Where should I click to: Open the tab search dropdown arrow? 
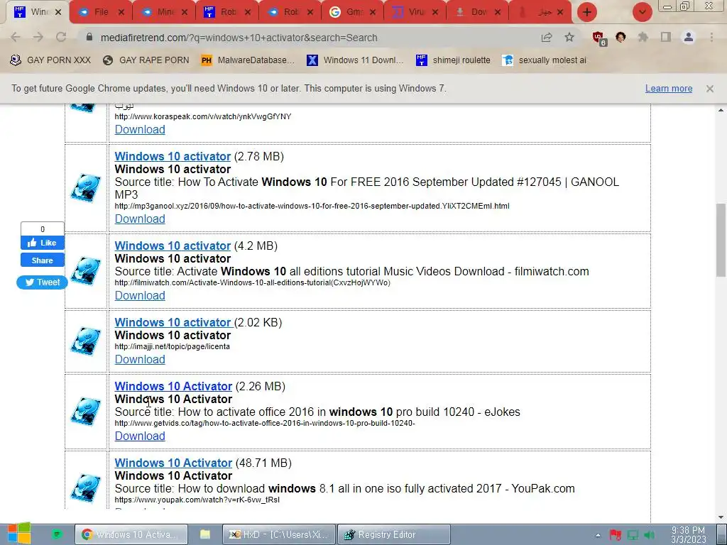tap(642, 12)
